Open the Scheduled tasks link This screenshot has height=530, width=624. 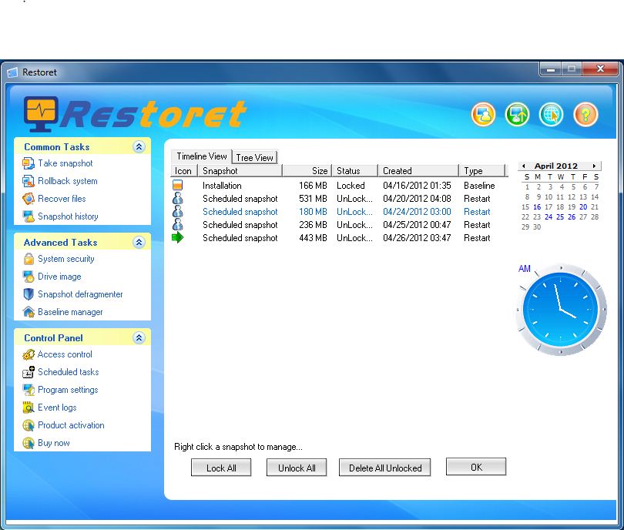[x=69, y=372]
